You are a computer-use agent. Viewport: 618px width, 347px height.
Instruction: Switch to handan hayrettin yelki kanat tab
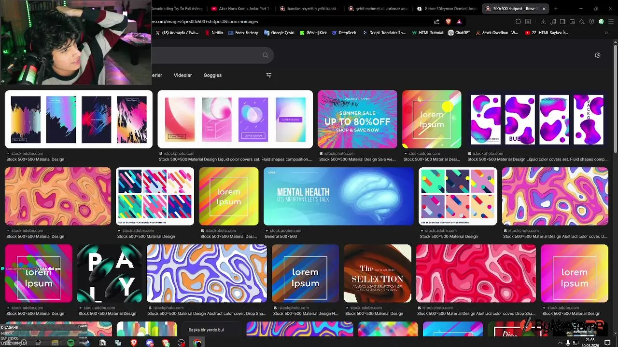[x=309, y=9]
